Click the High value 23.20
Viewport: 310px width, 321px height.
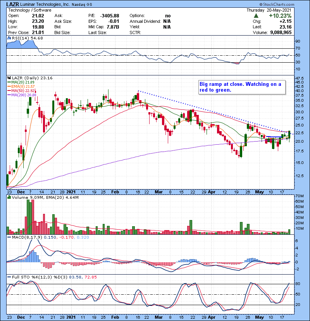[x=38, y=21]
